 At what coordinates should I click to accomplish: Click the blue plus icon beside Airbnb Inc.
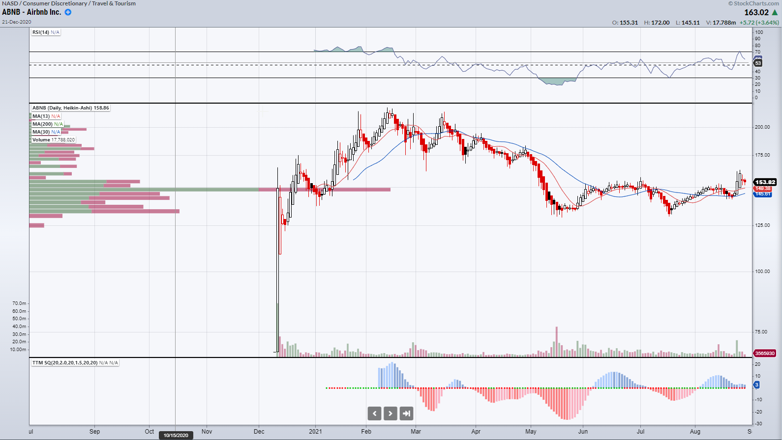point(68,12)
